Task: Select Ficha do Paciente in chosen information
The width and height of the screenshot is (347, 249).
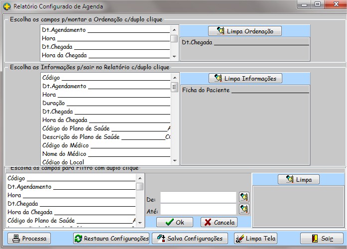Action: (x=206, y=90)
